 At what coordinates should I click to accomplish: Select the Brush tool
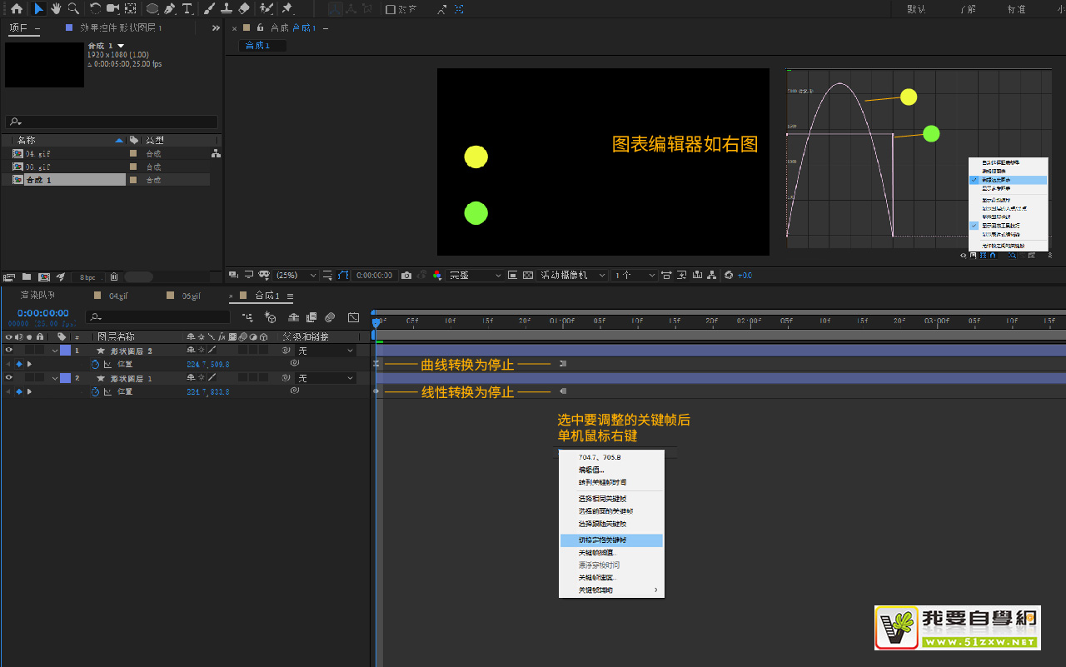tap(209, 8)
